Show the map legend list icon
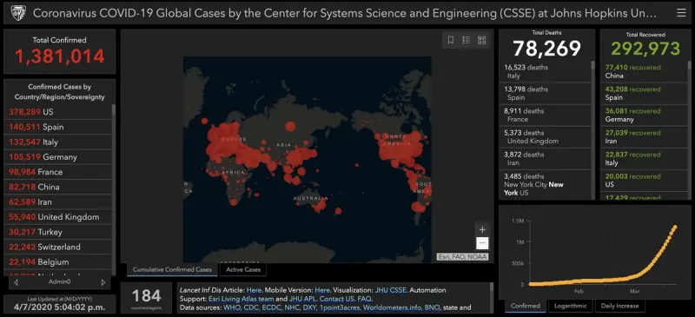695x317 pixels. [x=466, y=40]
